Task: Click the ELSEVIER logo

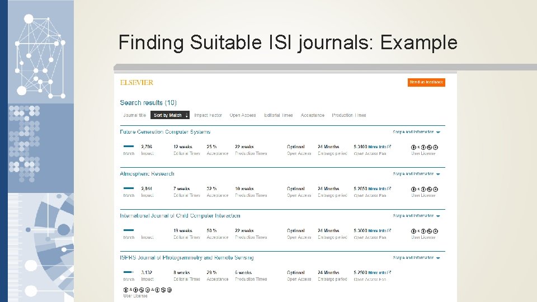Action: (136, 83)
